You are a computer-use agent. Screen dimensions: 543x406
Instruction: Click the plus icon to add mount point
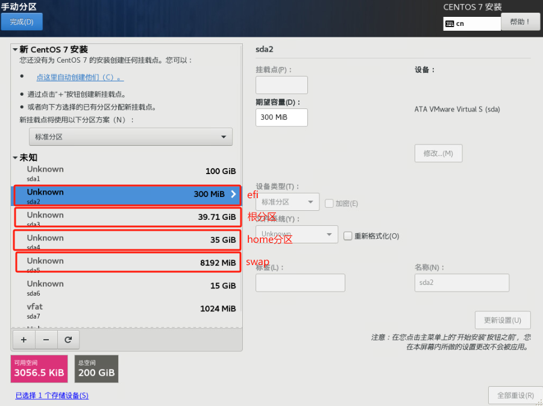pyautogui.click(x=24, y=340)
